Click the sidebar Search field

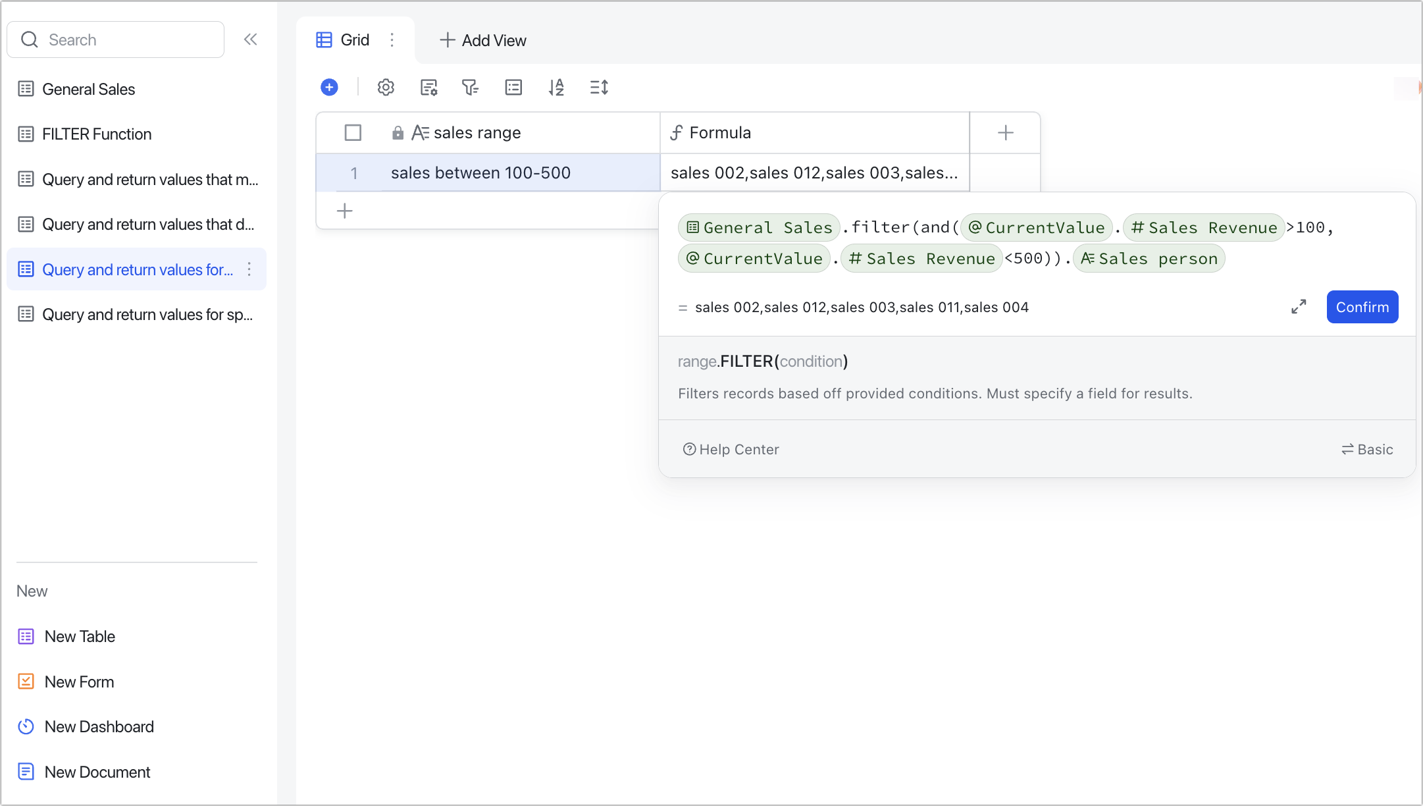click(125, 40)
